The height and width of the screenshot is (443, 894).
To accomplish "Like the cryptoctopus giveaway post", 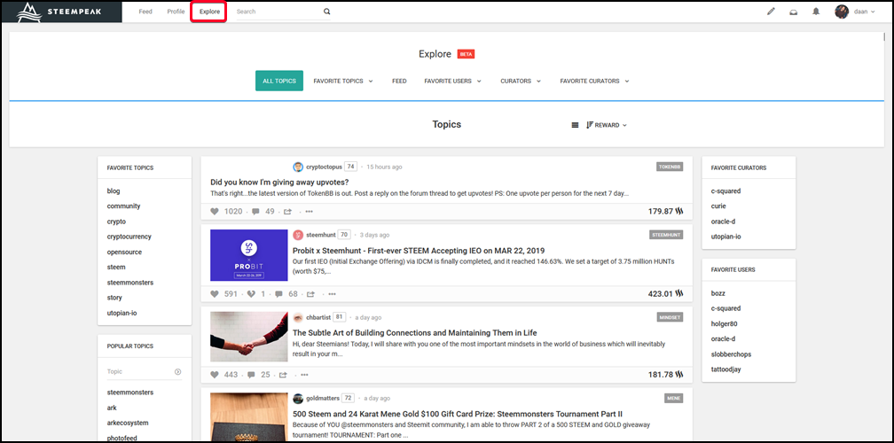I will pyautogui.click(x=215, y=211).
